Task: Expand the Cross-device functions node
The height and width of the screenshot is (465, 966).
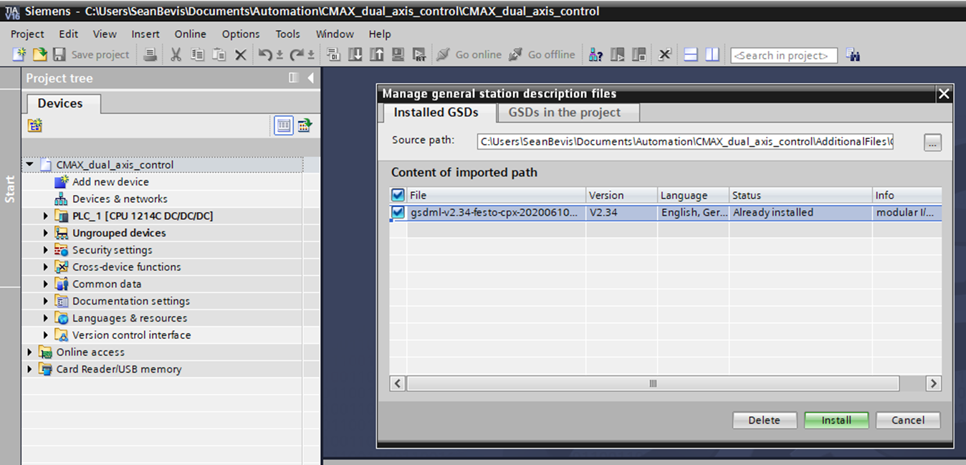Action: (45, 267)
